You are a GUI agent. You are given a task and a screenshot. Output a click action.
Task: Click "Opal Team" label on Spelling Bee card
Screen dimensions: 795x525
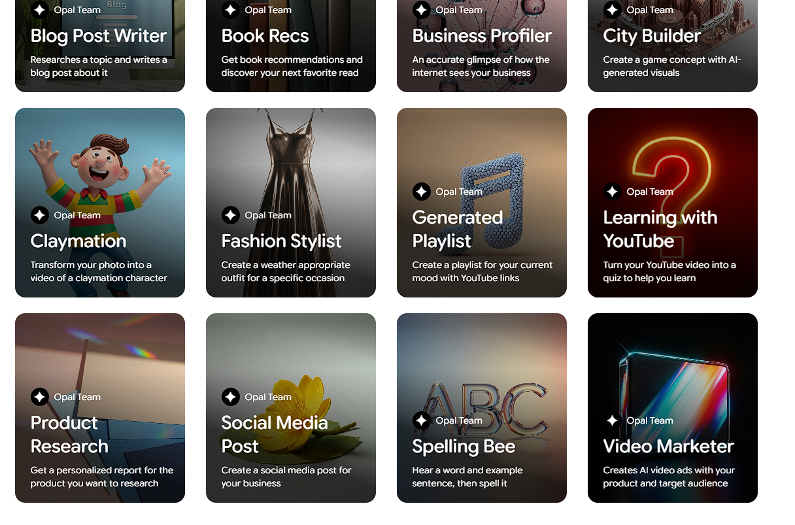tap(459, 420)
